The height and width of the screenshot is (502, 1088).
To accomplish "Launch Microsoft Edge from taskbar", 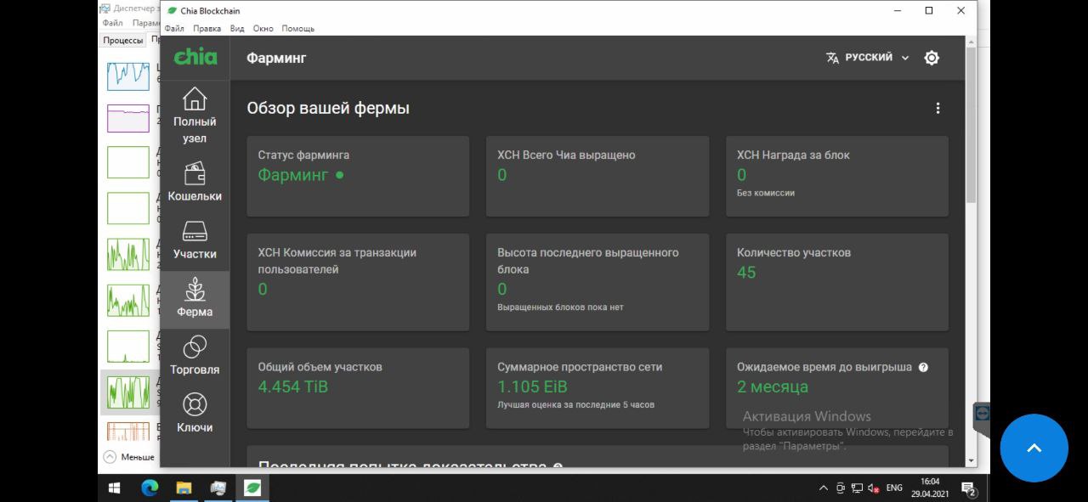I will [x=150, y=488].
